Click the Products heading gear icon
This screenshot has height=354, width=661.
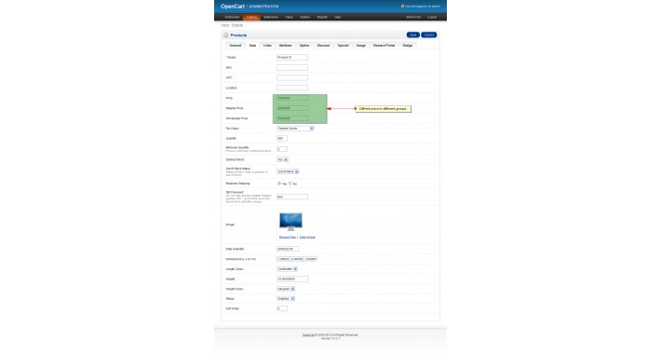click(226, 35)
